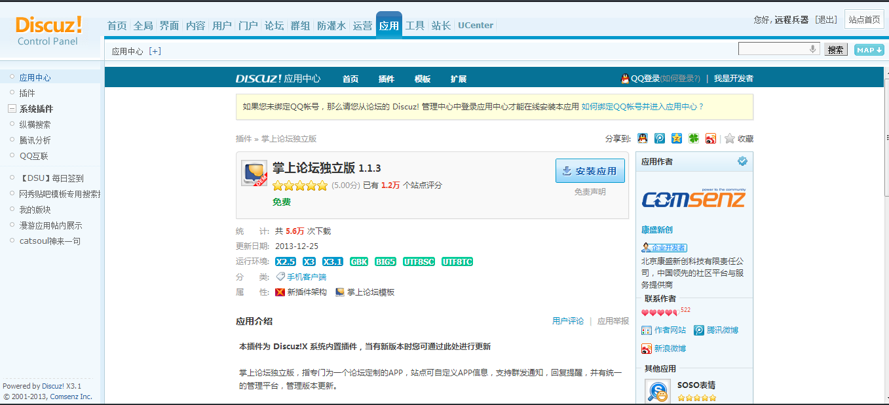This screenshot has width=889, height=405.
Task: Open 扩展 tab in app center nav
Action: [x=459, y=79]
